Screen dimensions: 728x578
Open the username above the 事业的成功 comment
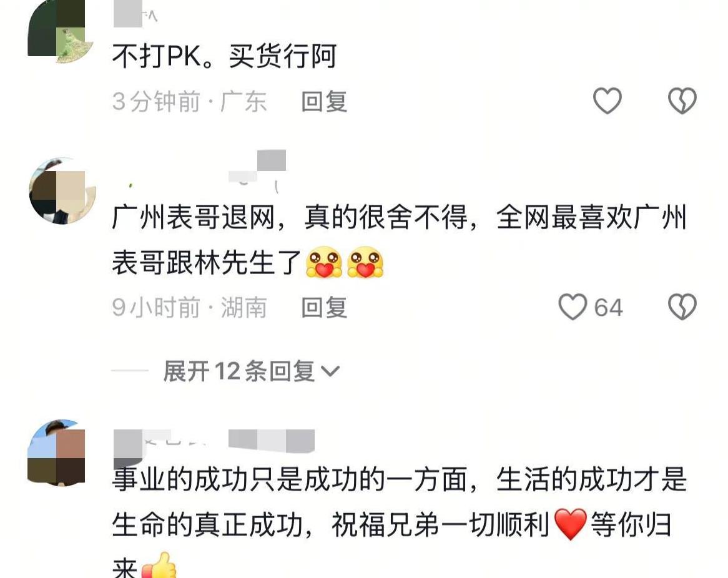(x=214, y=443)
